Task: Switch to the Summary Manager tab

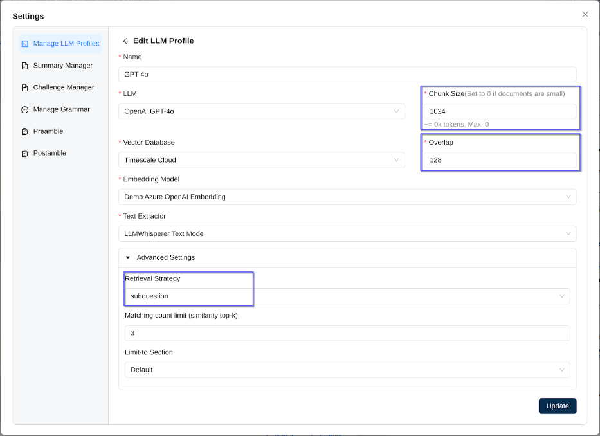Action: (x=62, y=66)
